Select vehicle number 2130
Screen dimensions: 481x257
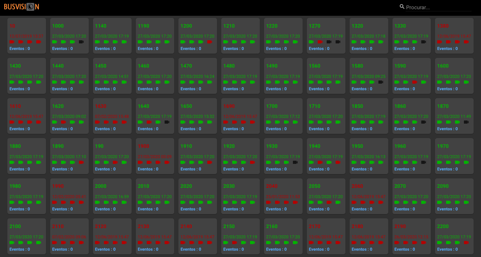click(x=143, y=226)
